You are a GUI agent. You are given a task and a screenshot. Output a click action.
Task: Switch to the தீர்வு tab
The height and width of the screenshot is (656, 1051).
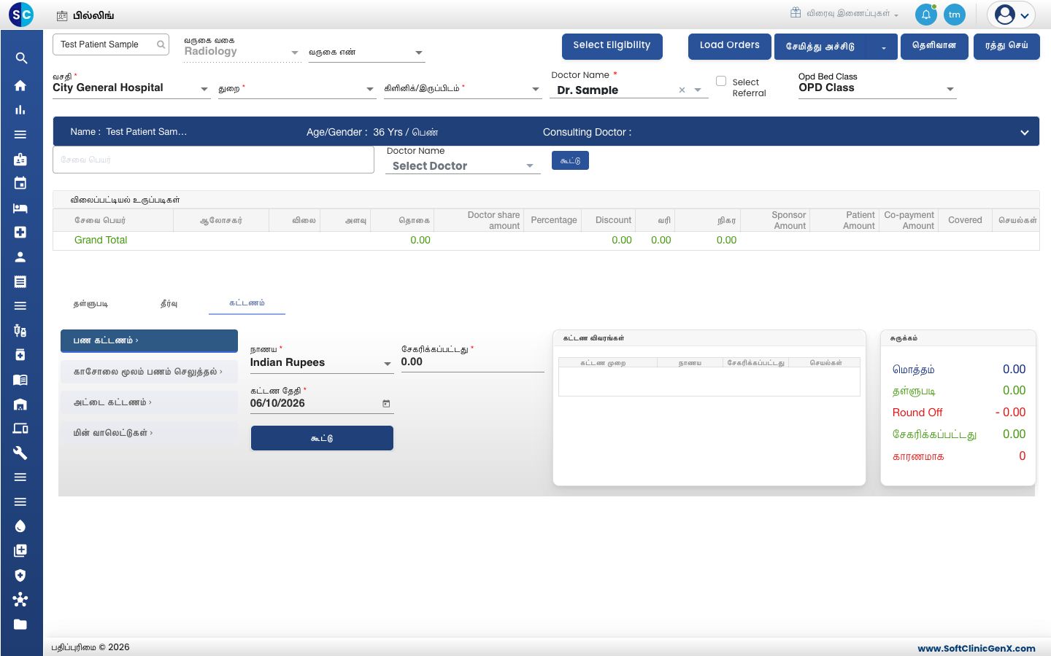coord(169,303)
